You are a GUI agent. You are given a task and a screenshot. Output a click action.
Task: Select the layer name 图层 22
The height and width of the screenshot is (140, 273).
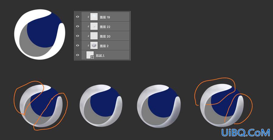(105, 27)
